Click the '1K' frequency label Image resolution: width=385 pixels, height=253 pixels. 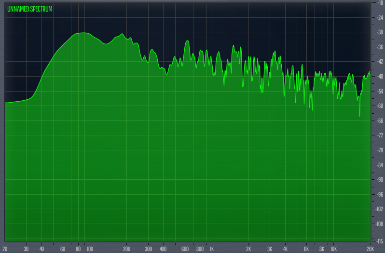[212, 249]
